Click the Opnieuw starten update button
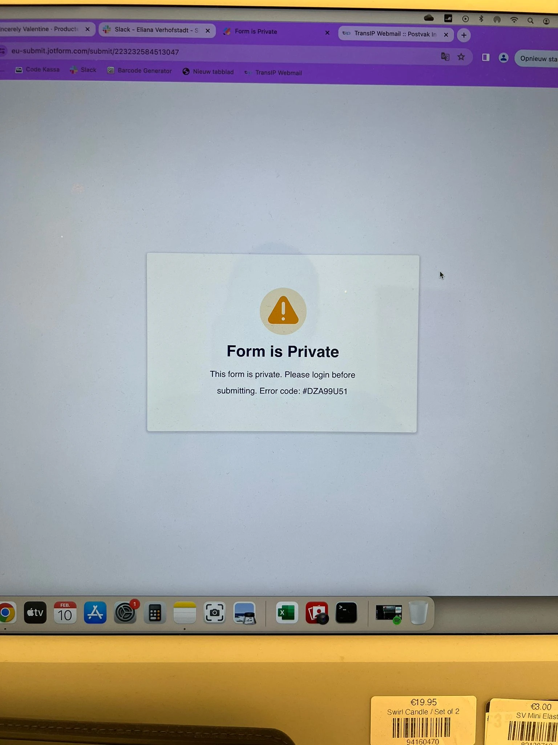 tap(537, 59)
